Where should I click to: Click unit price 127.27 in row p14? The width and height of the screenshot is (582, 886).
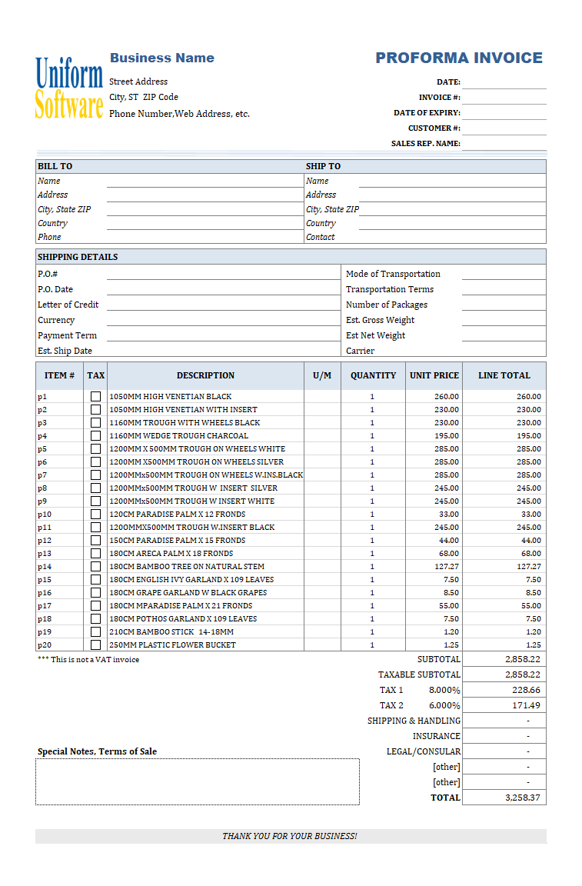447,567
